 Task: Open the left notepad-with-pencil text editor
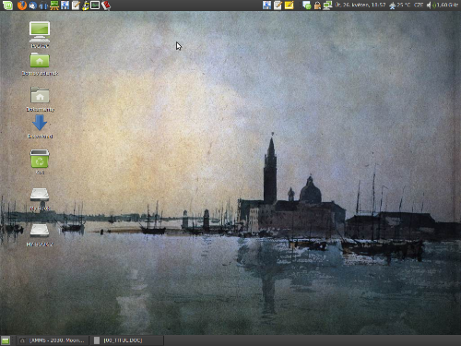76,6
